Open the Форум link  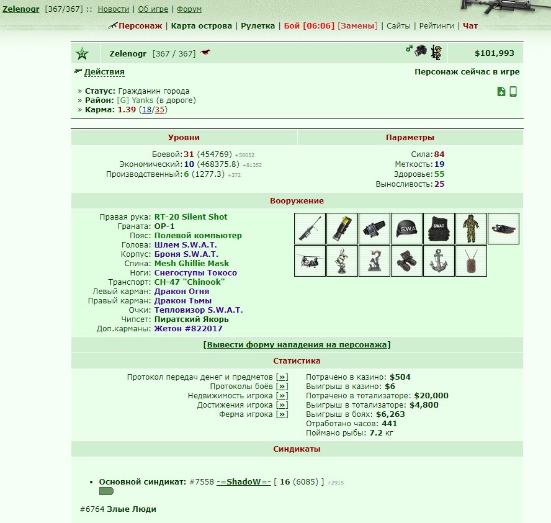click(189, 9)
